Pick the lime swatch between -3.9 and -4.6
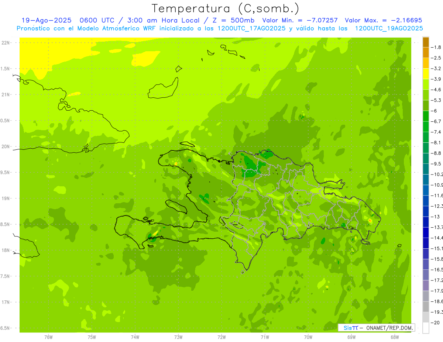 (426, 84)
